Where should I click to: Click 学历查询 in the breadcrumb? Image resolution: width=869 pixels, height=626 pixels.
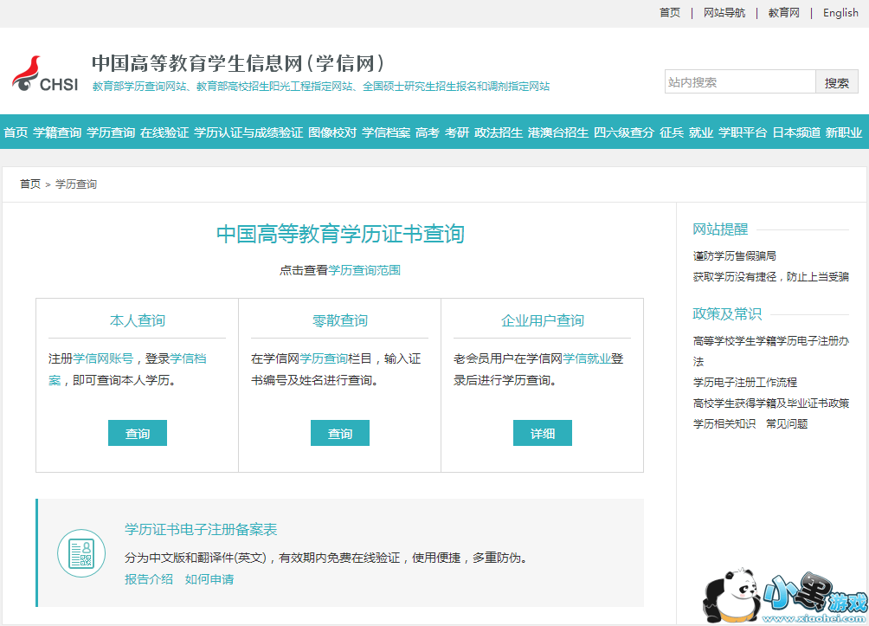[x=76, y=184]
